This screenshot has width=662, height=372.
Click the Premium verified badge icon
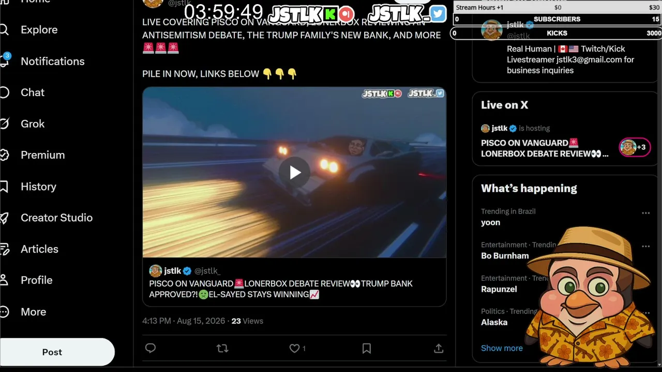pos(4,155)
